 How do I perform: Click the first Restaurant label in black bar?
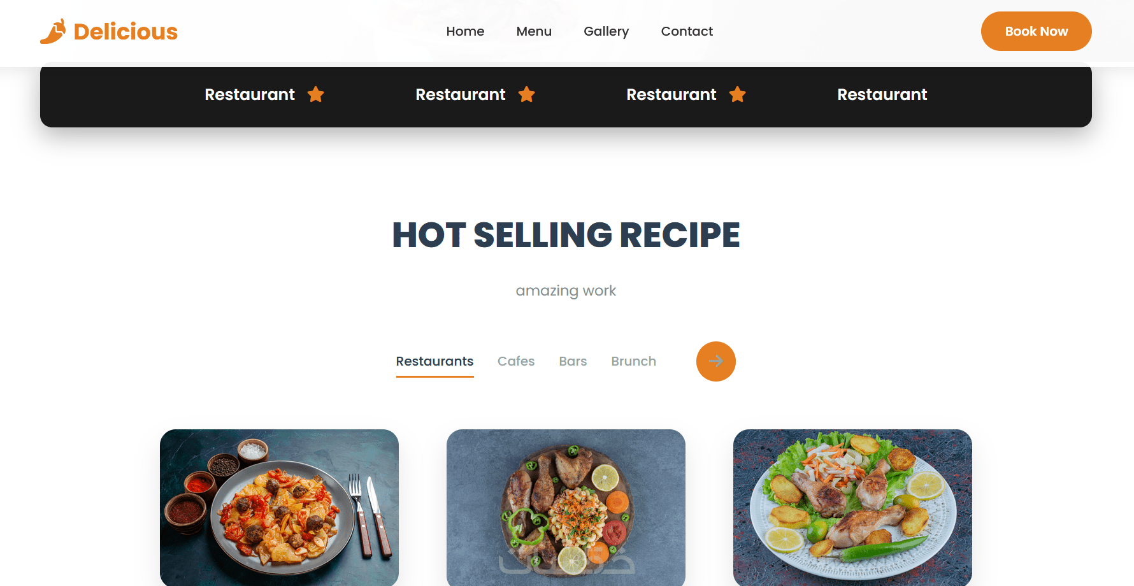pos(250,94)
